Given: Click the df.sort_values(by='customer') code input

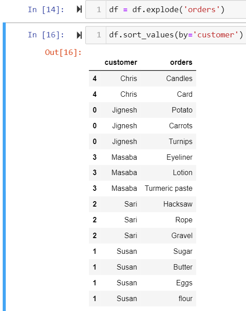Looking at the screenshot, I should 176,35.
